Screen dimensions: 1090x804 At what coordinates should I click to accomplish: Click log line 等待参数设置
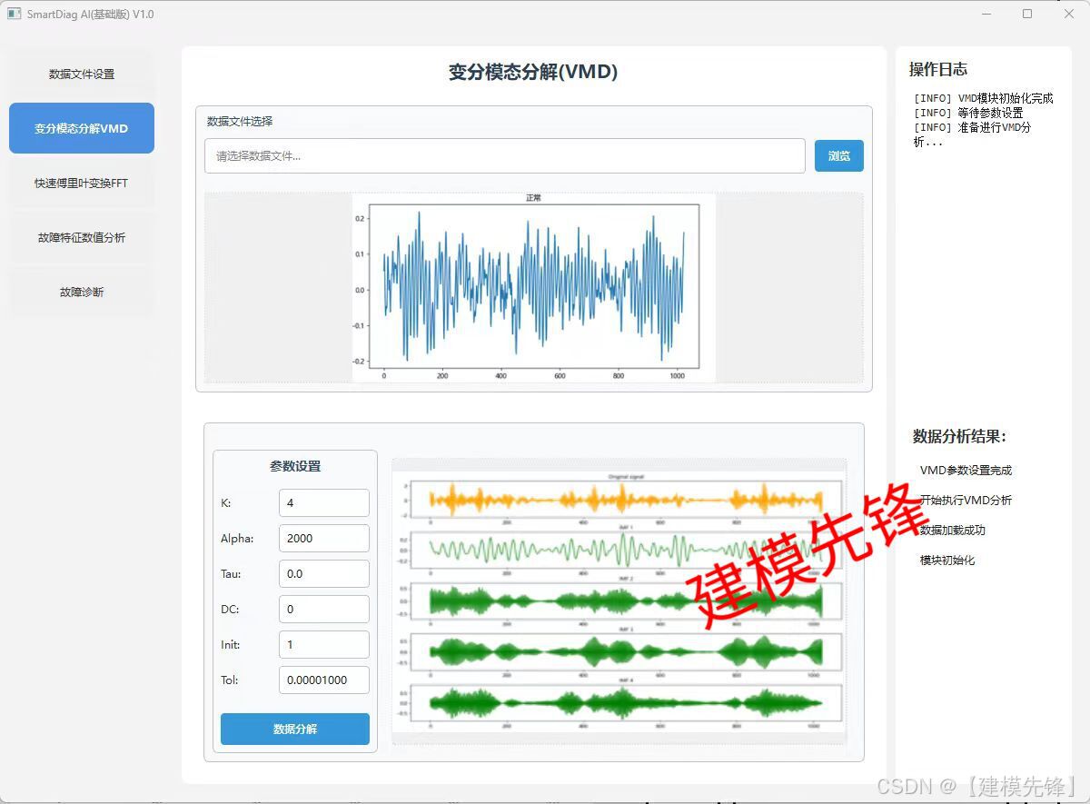pyautogui.click(x=968, y=113)
